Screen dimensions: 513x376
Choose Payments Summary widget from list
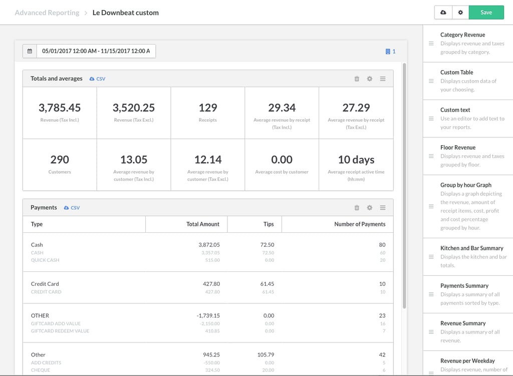pyautogui.click(x=464, y=286)
